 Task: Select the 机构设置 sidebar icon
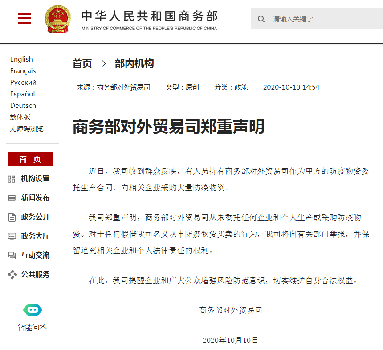pyautogui.click(x=12, y=179)
